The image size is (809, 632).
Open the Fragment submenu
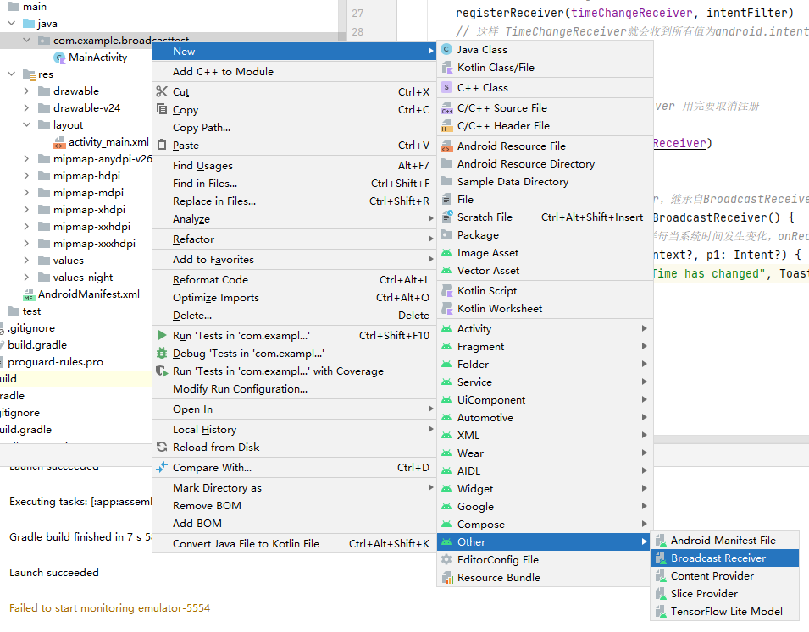545,346
